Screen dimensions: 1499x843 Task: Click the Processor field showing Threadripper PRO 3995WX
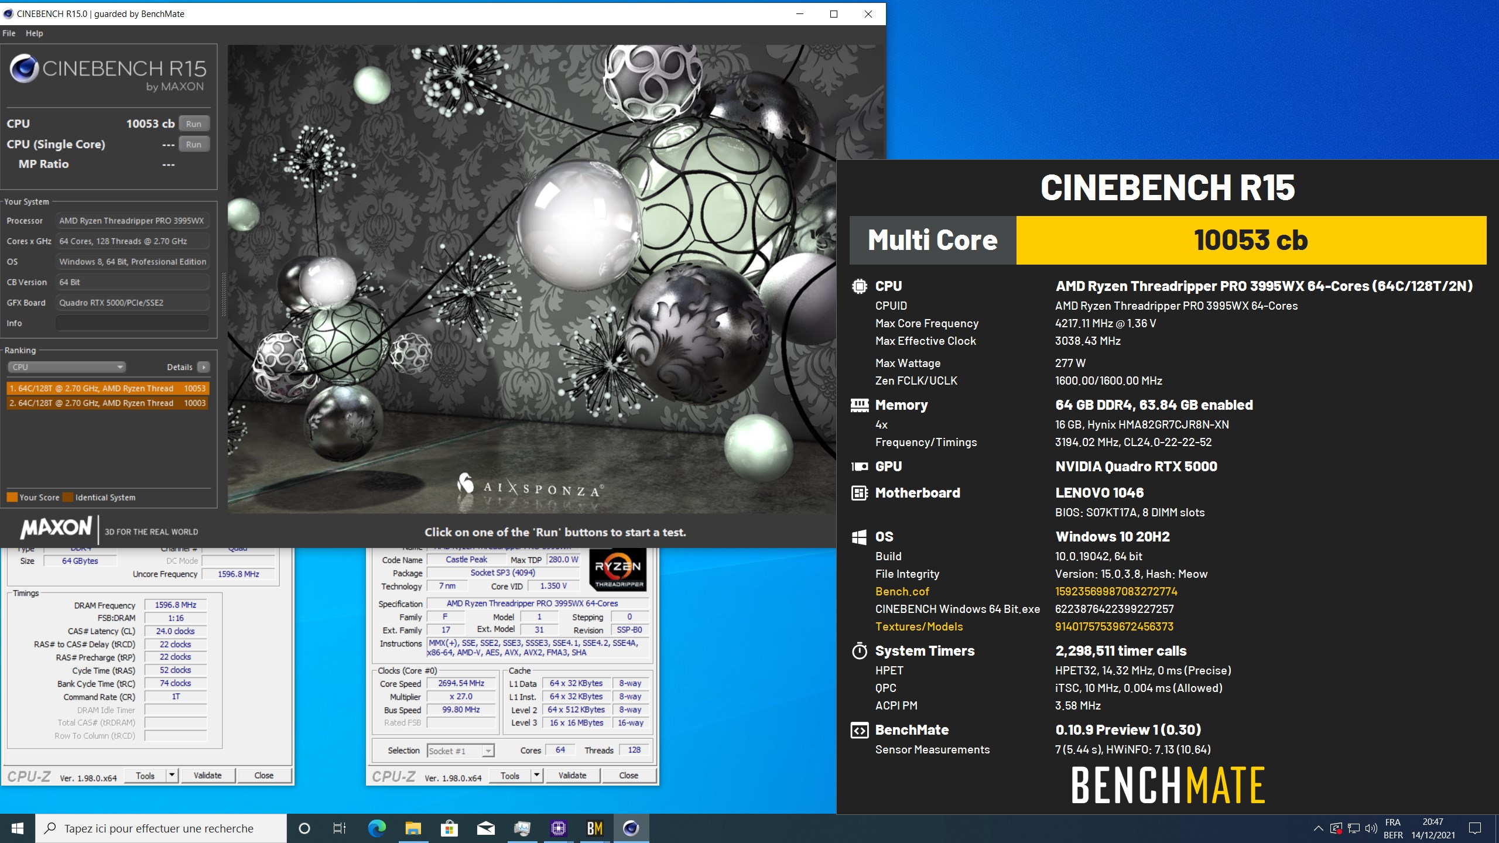(133, 221)
